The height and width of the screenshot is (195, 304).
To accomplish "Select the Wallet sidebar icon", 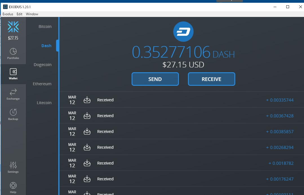I will pos(13,72).
